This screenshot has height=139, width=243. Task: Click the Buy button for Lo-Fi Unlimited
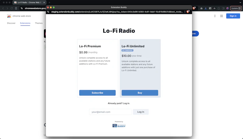tap(140, 93)
